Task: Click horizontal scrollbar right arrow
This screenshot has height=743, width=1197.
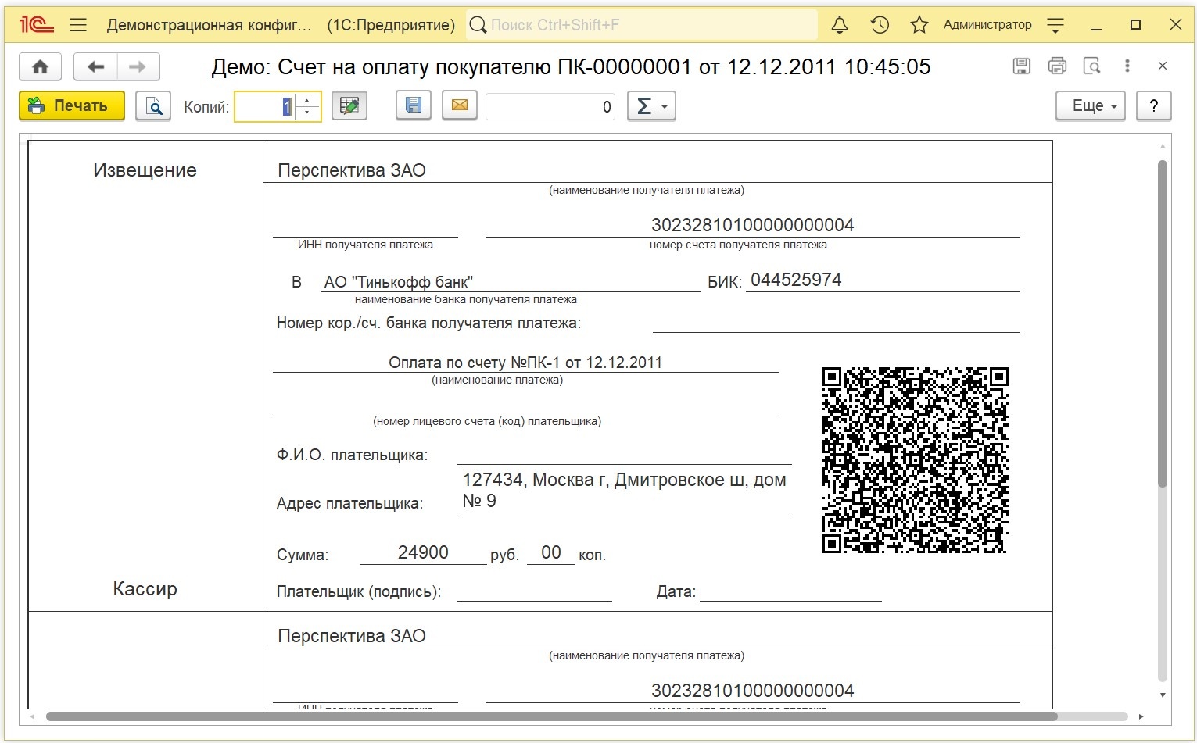Action: [x=1141, y=716]
